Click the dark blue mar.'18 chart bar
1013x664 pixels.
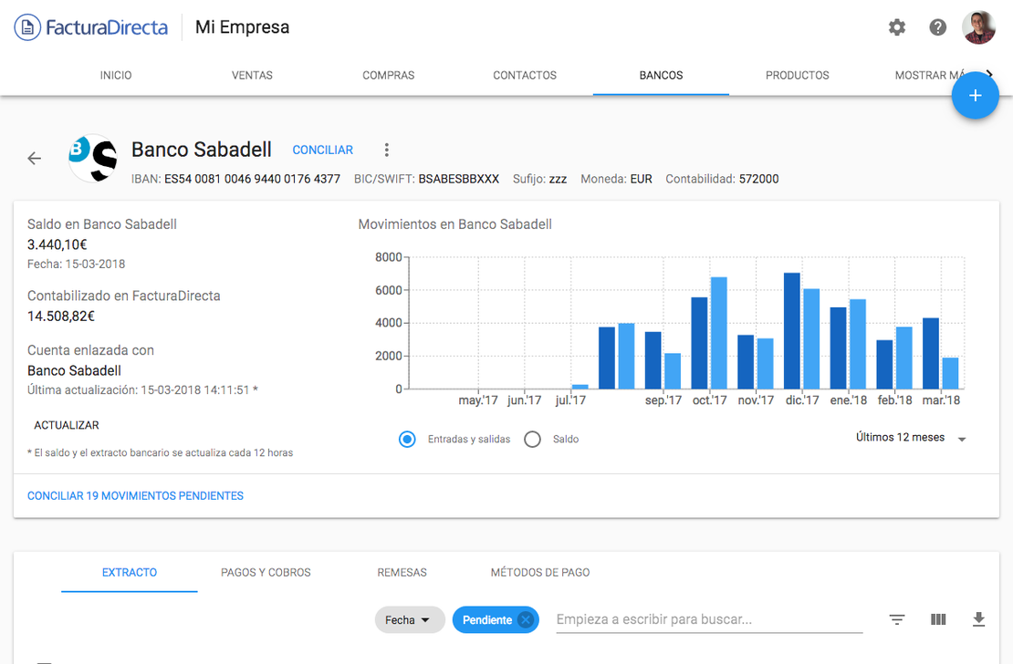coord(930,353)
